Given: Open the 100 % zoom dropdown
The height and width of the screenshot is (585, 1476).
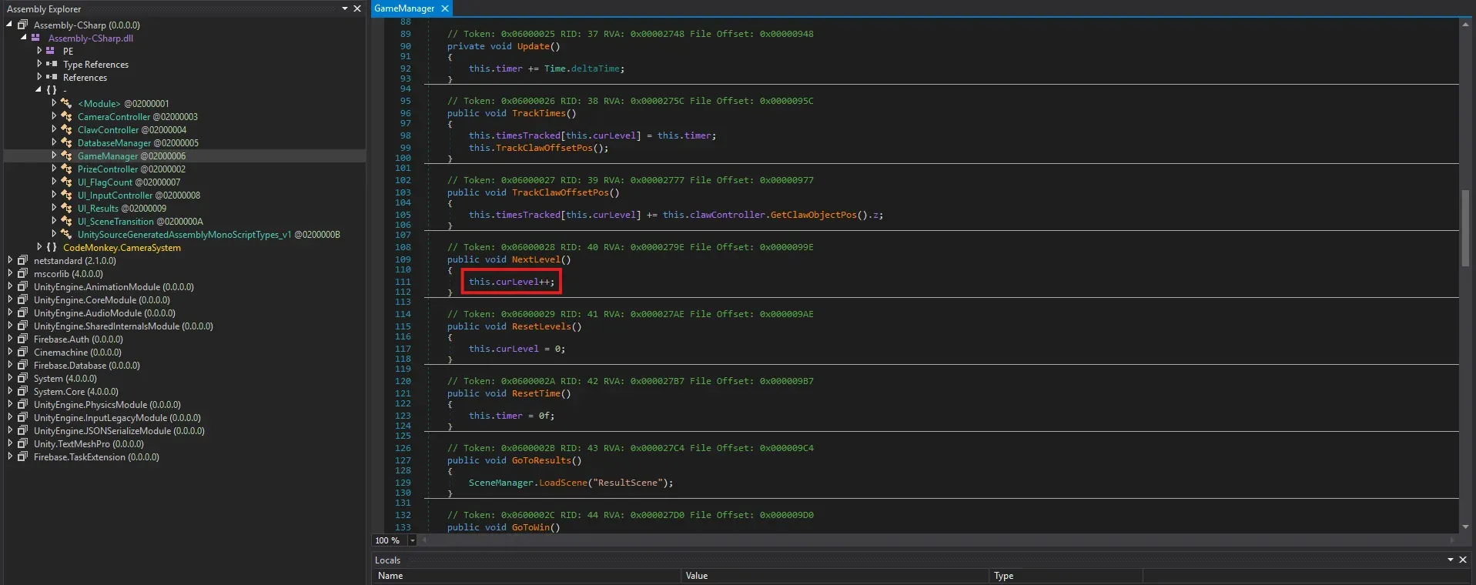Looking at the screenshot, I should click(x=412, y=540).
